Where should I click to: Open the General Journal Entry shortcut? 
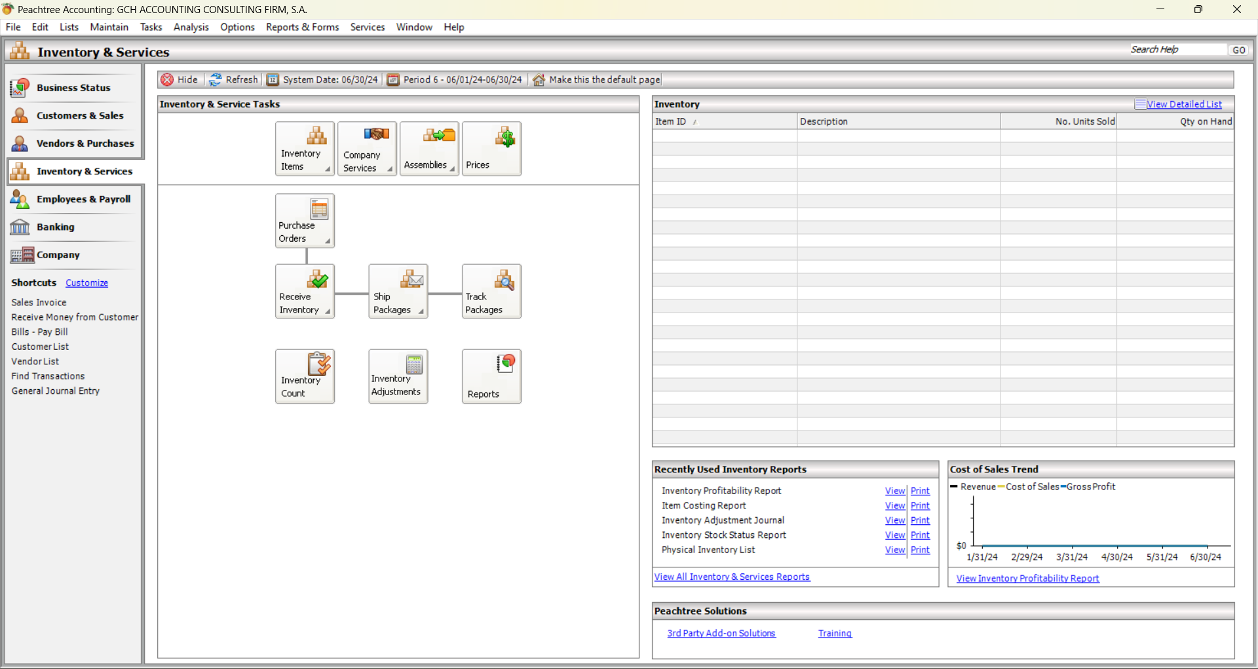click(x=56, y=391)
